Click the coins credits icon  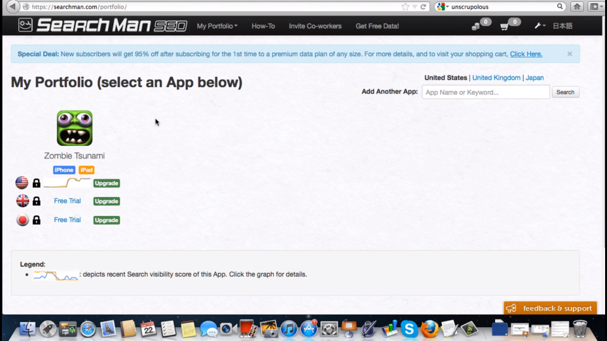coord(475,27)
